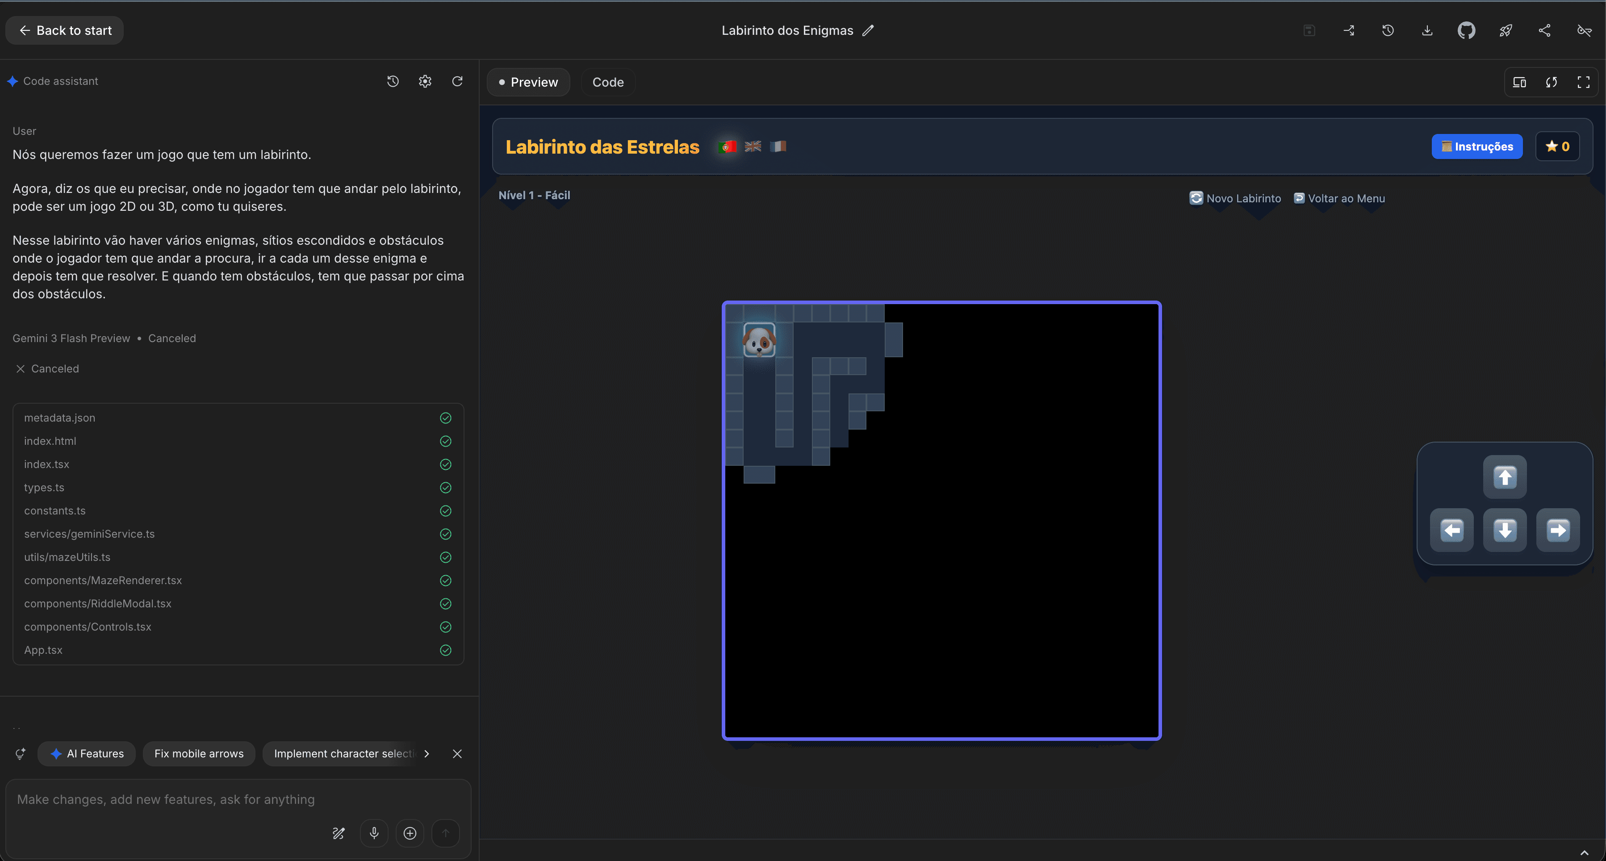Move right with the right arrow control
Screen dimensions: 1606x861
click(1557, 530)
